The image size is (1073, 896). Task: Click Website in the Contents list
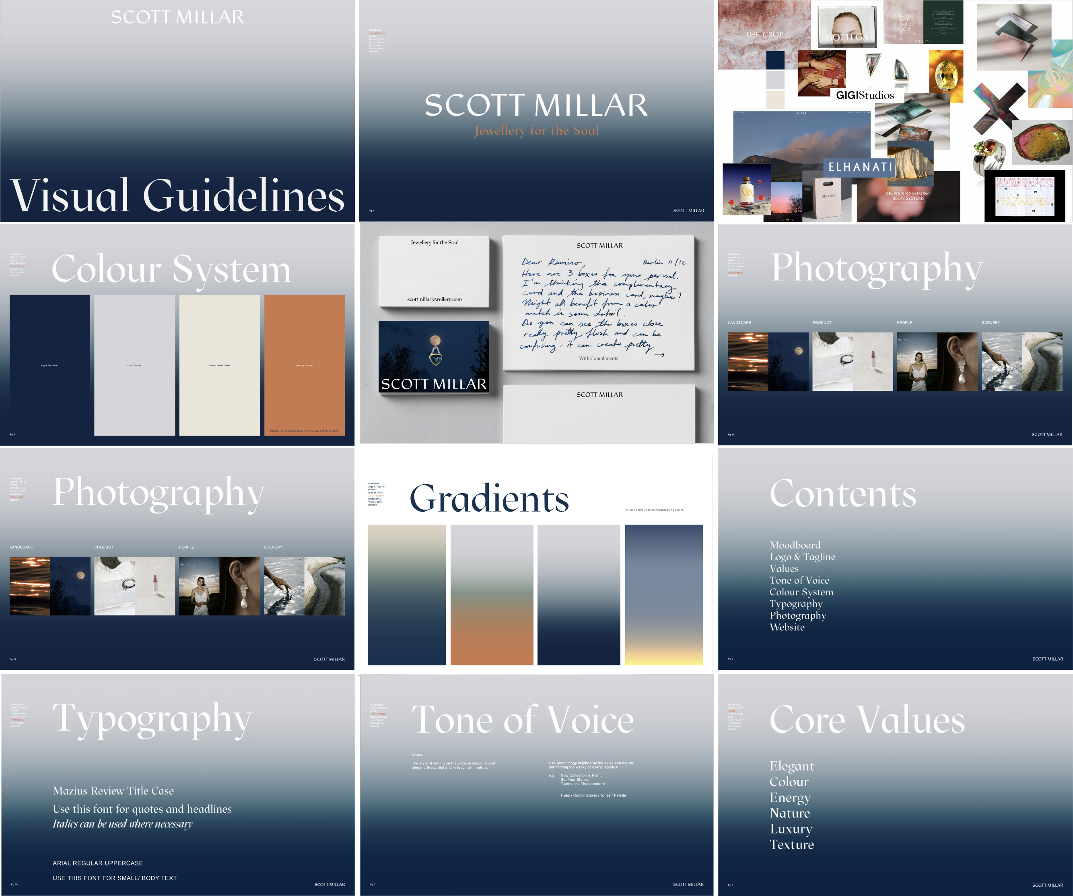[x=787, y=627]
